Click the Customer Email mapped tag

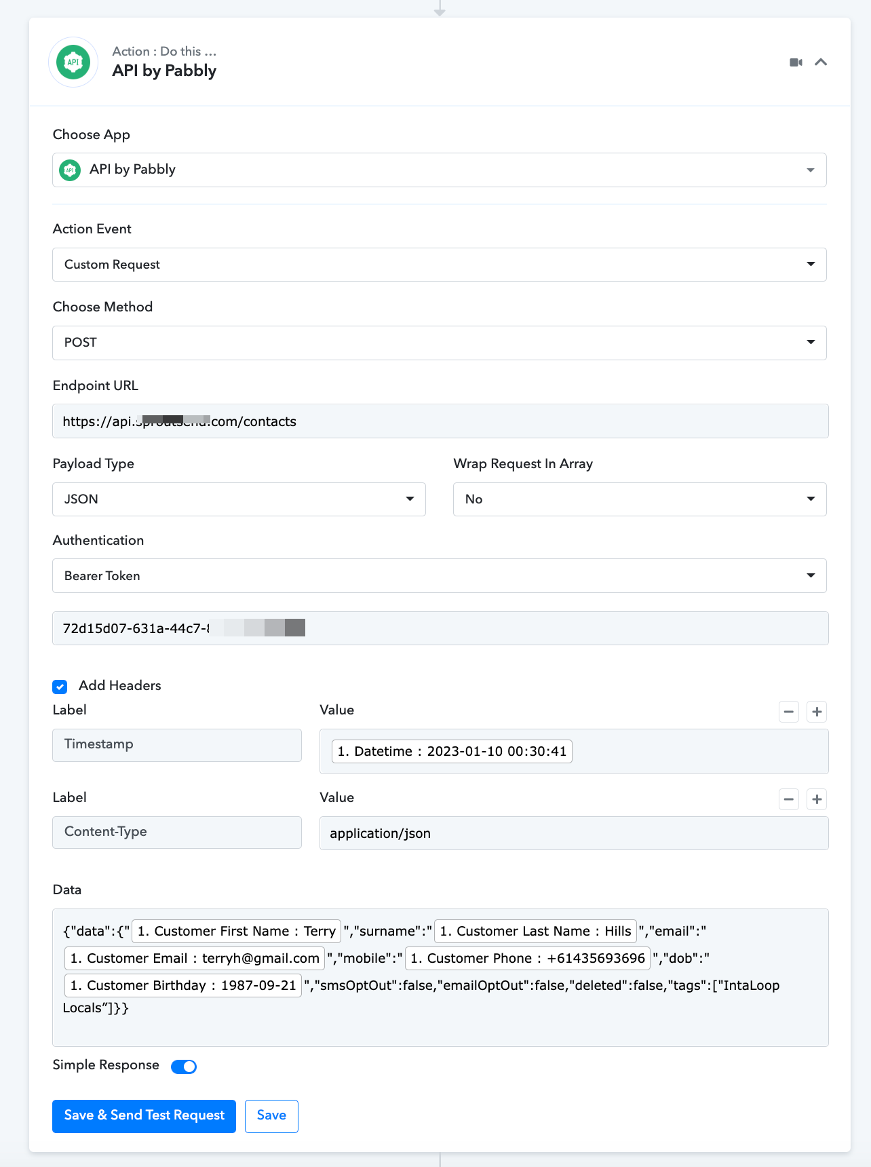[x=195, y=959]
